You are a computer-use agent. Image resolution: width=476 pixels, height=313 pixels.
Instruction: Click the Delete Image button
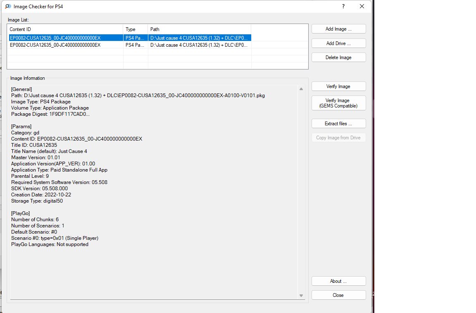pyautogui.click(x=338, y=57)
